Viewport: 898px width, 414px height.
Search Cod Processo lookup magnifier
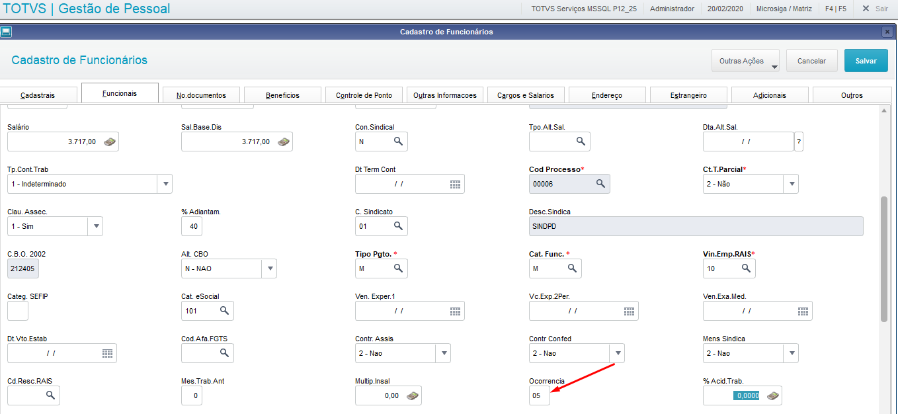pos(600,184)
